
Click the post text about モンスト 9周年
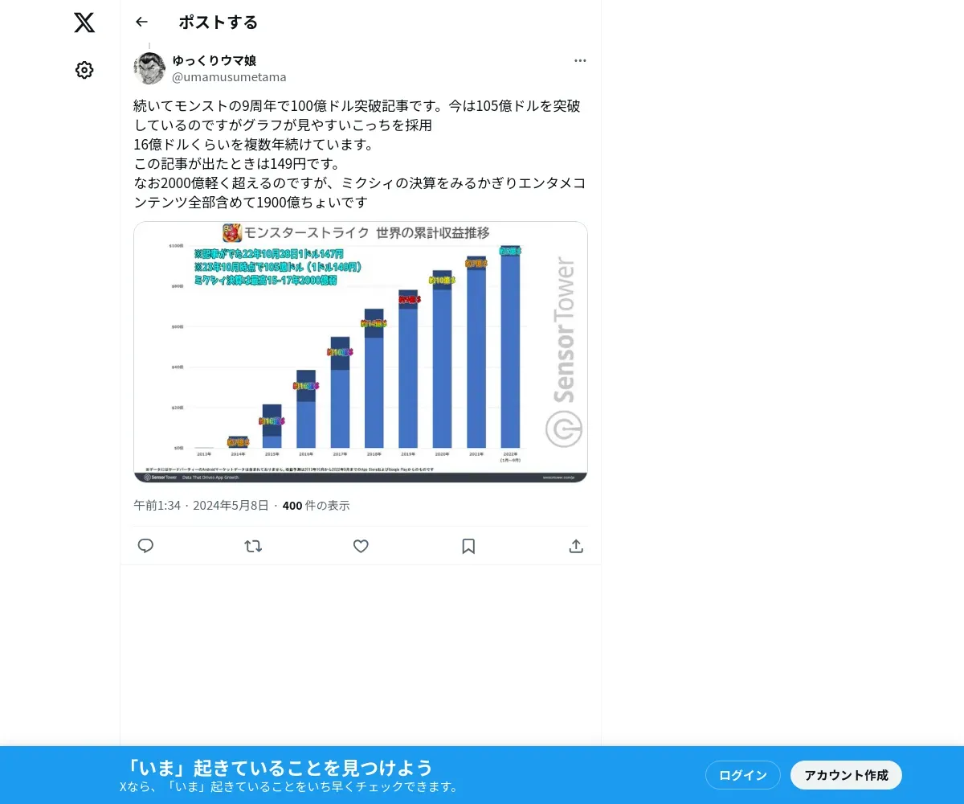pyautogui.click(x=360, y=154)
